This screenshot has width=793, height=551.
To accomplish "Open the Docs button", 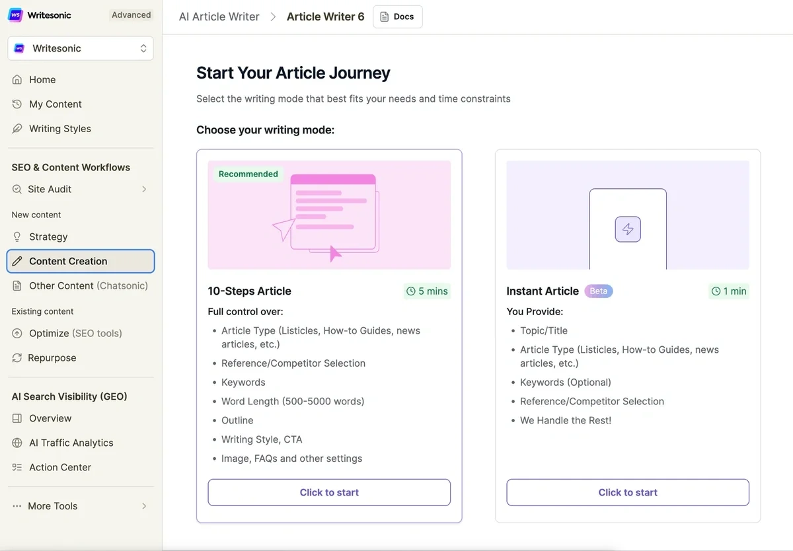I will click(398, 17).
